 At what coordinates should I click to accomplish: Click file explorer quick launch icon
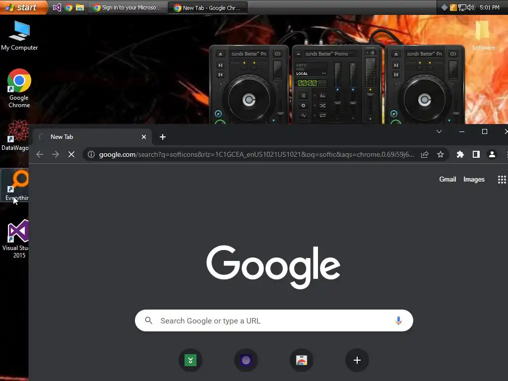[x=80, y=7]
